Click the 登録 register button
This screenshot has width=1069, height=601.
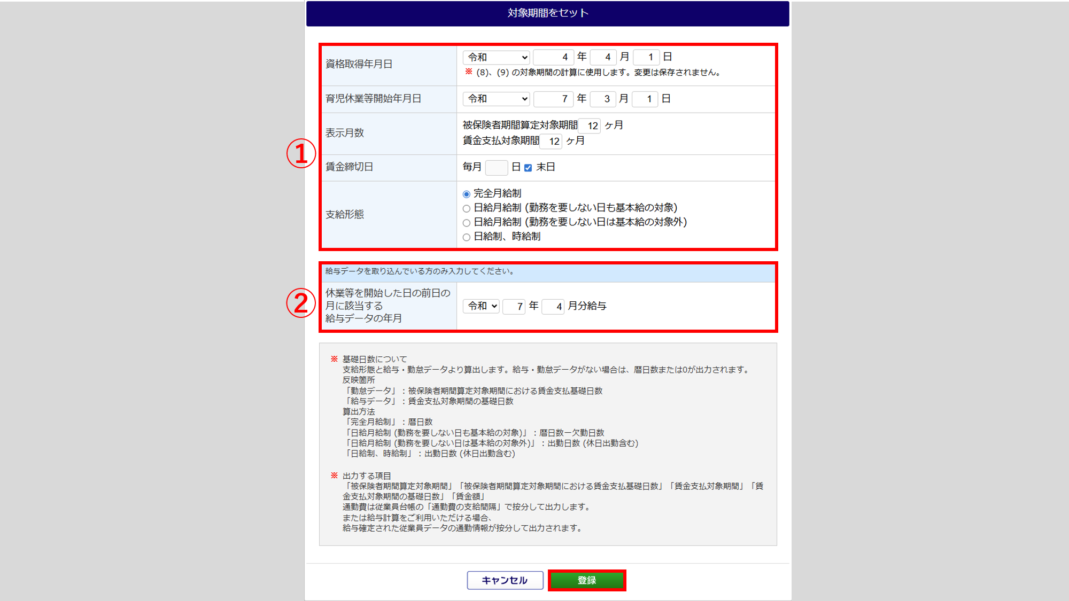(587, 580)
